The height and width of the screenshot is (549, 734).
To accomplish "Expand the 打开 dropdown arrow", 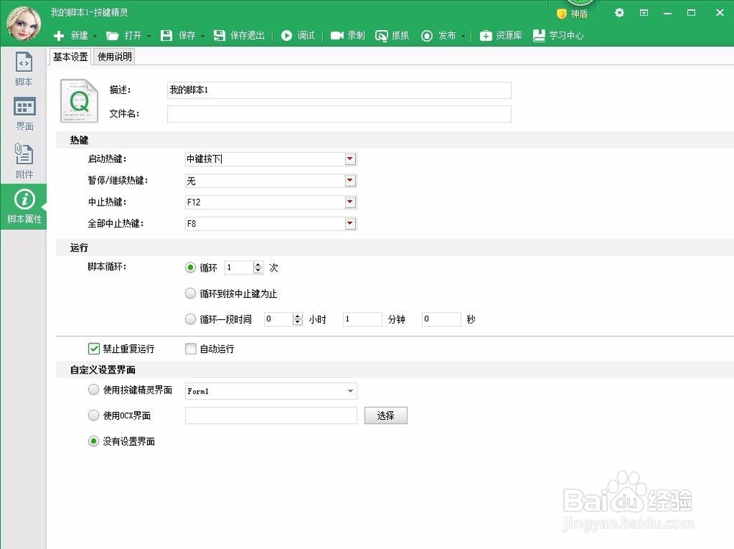I will coord(149,36).
